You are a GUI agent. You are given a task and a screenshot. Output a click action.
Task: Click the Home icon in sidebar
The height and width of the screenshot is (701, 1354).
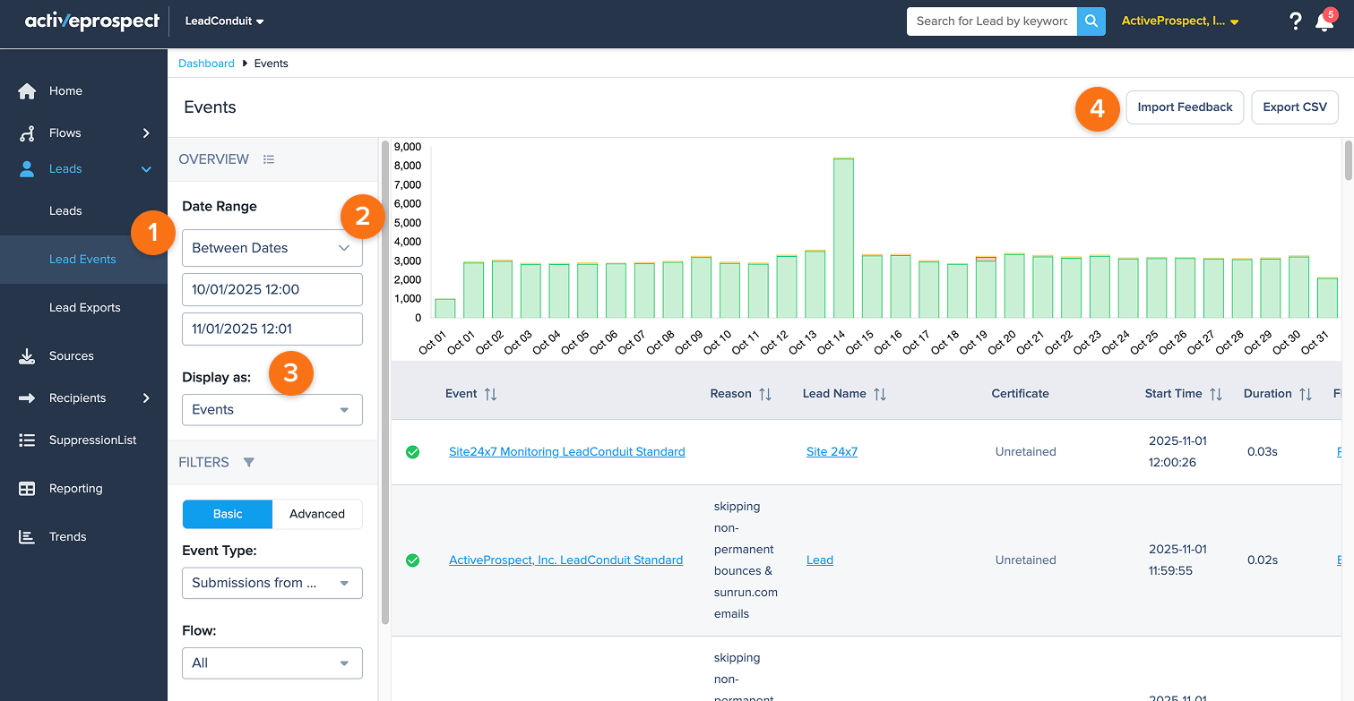[27, 91]
